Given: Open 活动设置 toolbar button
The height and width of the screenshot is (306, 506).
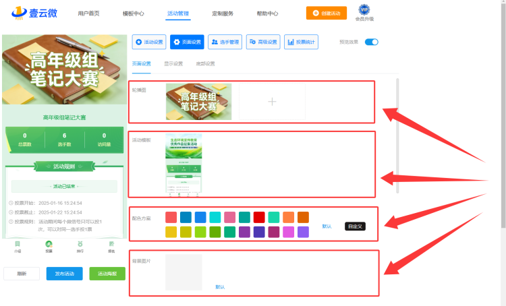Looking at the screenshot, I should [x=149, y=42].
